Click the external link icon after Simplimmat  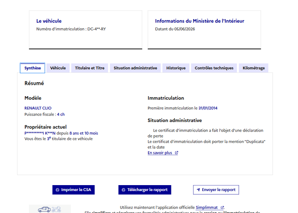point(222,207)
